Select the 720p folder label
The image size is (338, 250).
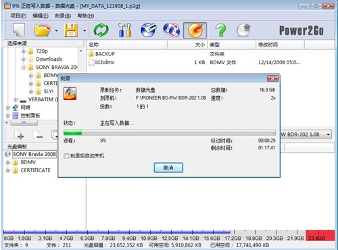(x=42, y=51)
